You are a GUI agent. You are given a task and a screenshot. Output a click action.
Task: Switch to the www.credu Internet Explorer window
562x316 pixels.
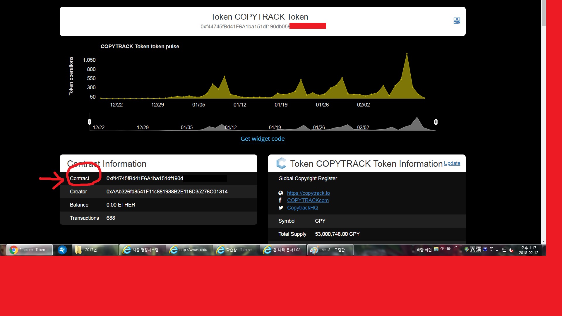tap(190, 250)
